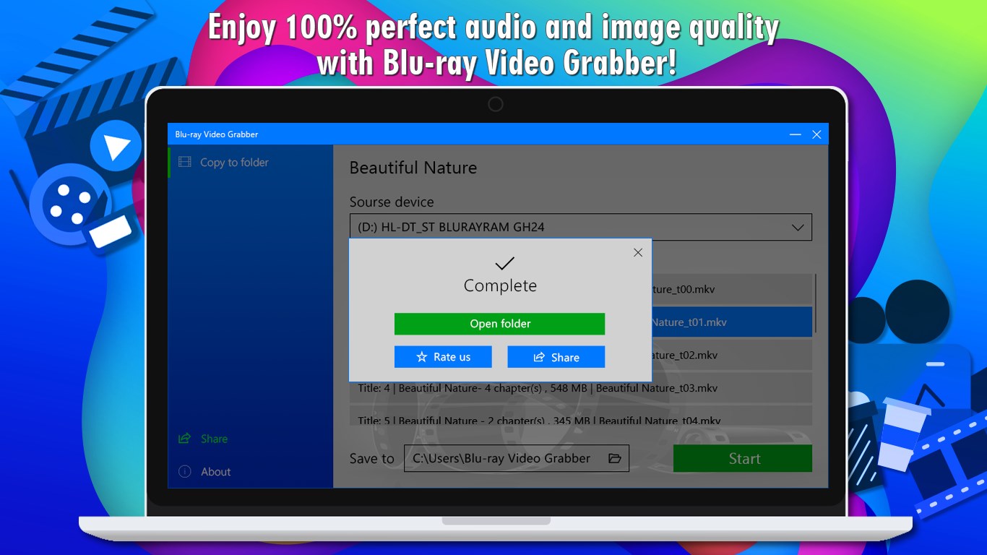987x555 pixels.
Task: Select Title: 4 row with 548 MB
Action: [x=581, y=388]
